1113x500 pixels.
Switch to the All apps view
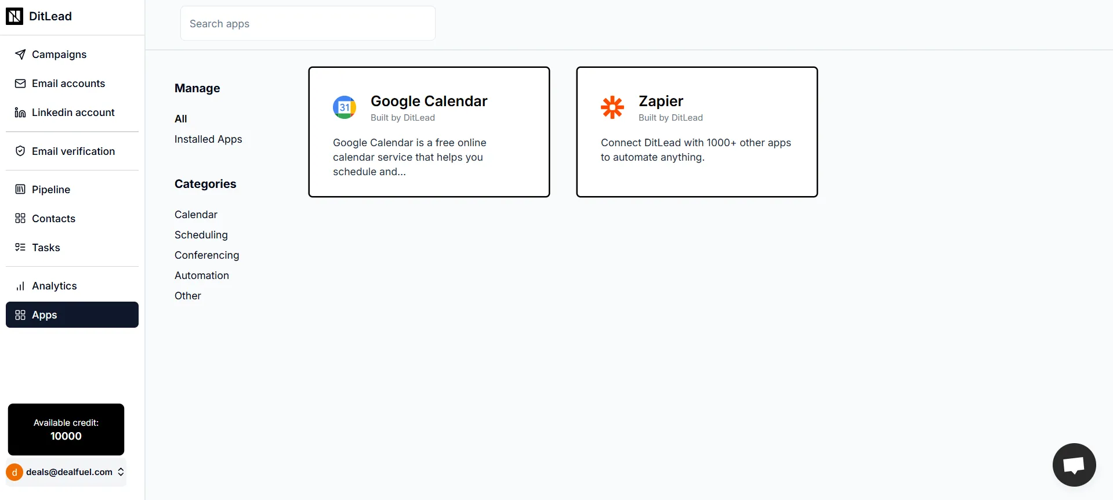pyautogui.click(x=181, y=118)
